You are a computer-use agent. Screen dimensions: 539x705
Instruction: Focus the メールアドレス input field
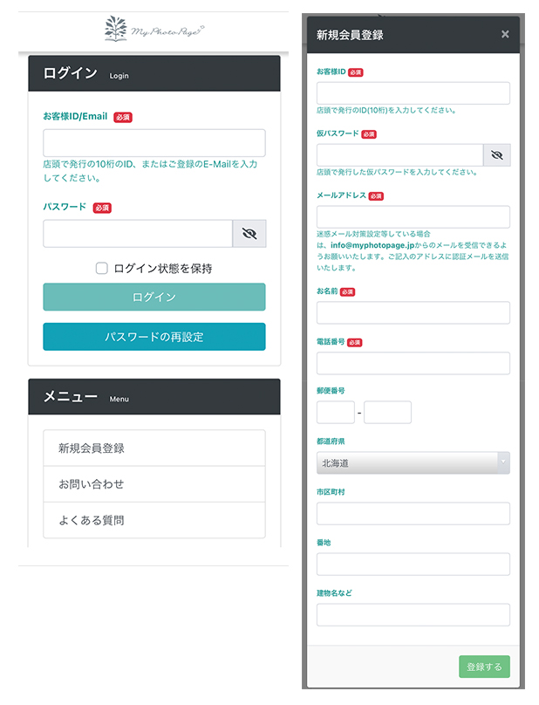(413, 217)
